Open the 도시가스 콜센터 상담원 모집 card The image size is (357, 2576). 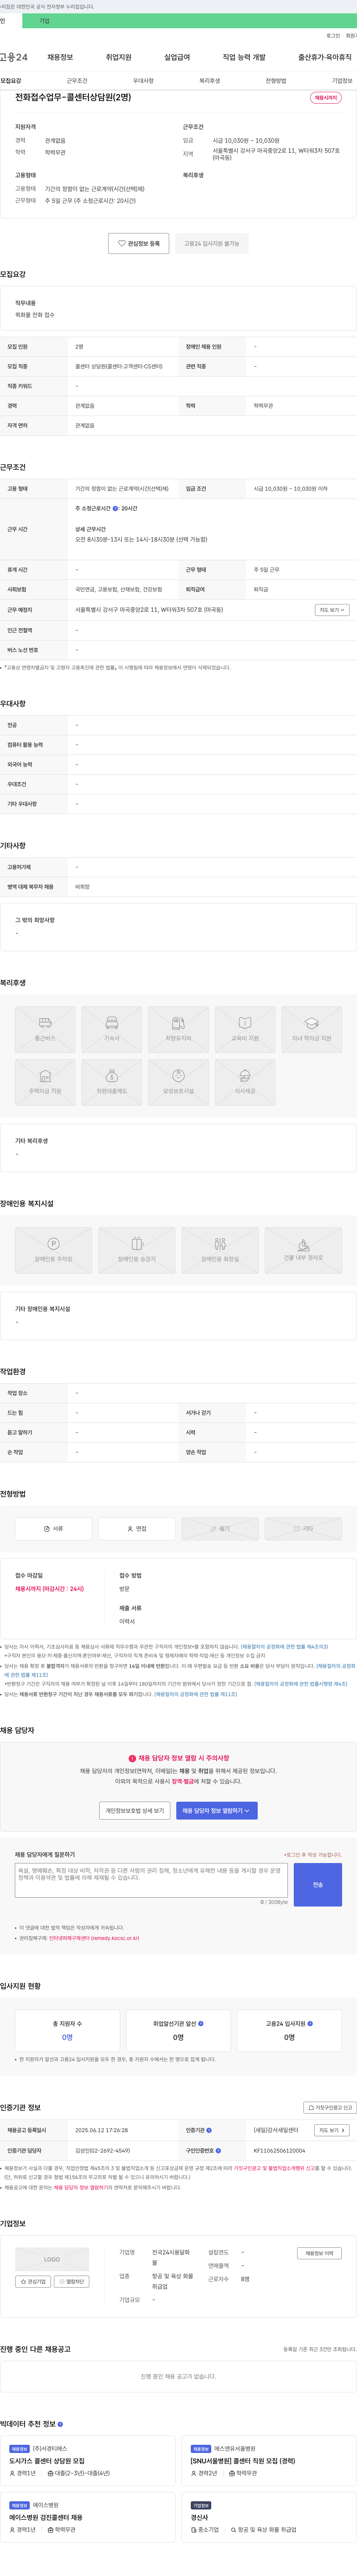(x=88, y=2461)
